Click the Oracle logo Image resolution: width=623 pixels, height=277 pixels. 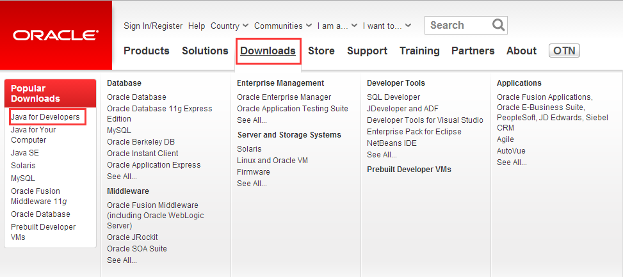click(56, 35)
